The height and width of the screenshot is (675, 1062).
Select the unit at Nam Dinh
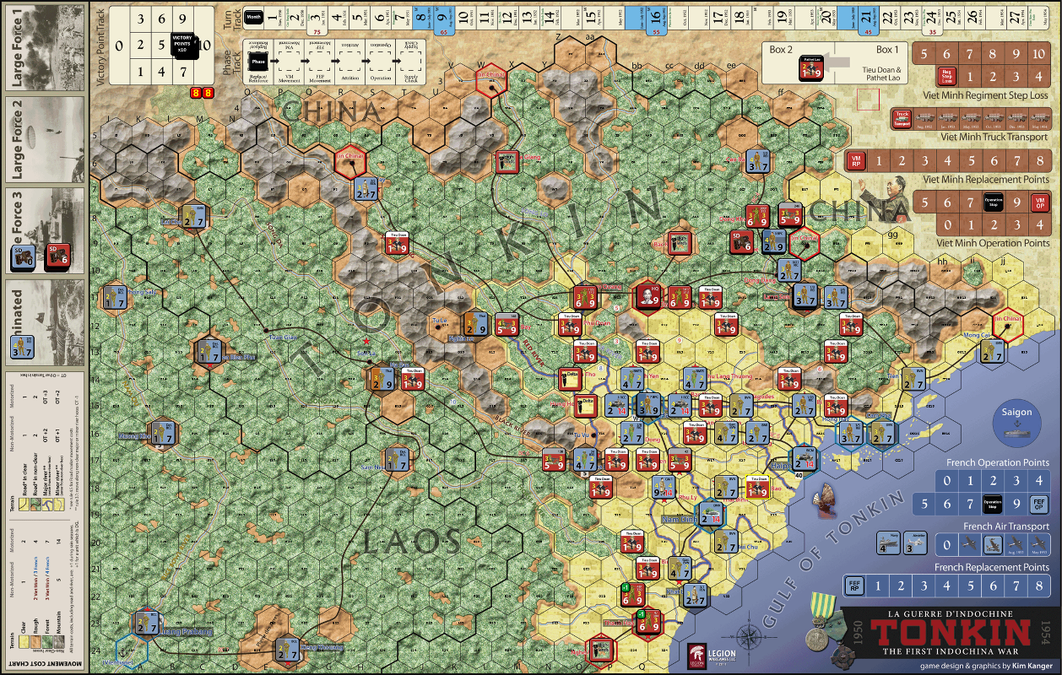(712, 512)
